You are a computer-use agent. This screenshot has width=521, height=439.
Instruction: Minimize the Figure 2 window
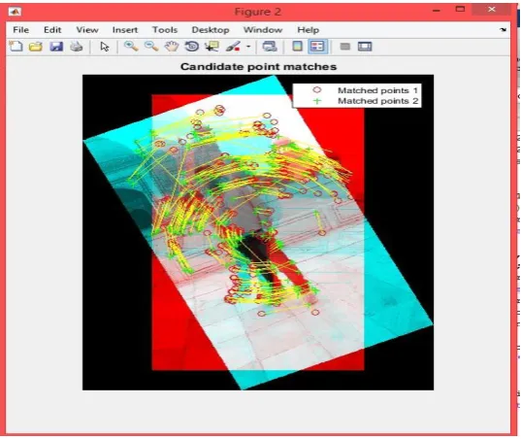(437, 11)
